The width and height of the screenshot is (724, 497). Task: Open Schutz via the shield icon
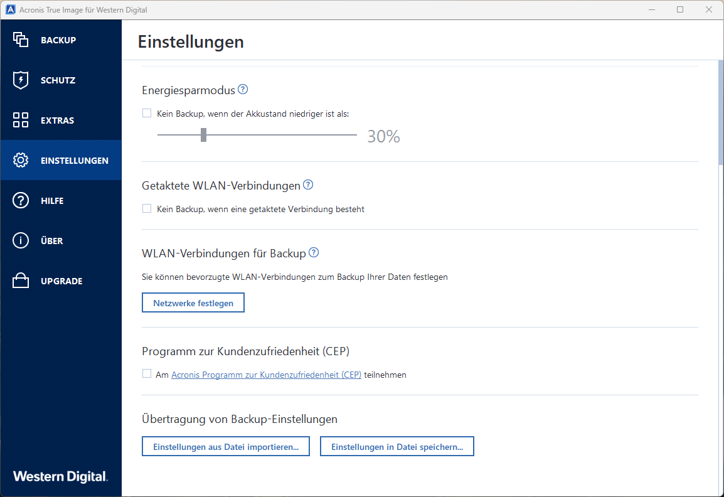click(x=21, y=80)
